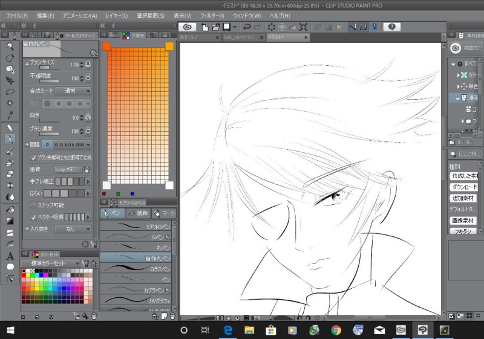Open a file from command bar
This screenshot has width=484, height=339.
pyautogui.click(x=216, y=27)
